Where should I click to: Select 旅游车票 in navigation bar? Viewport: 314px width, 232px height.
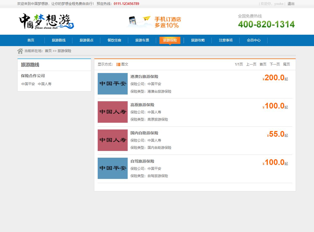pos(142,40)
